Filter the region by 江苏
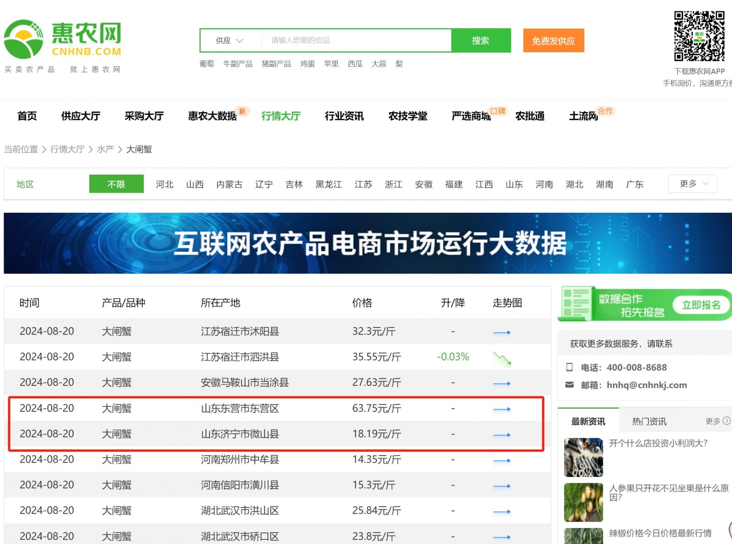Image resolution: width=732 pixels, height=544 pixels. click(x=363, y=184)
